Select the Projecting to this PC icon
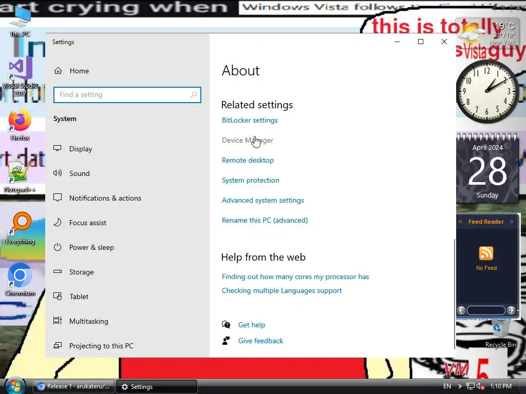 point(58,345)
